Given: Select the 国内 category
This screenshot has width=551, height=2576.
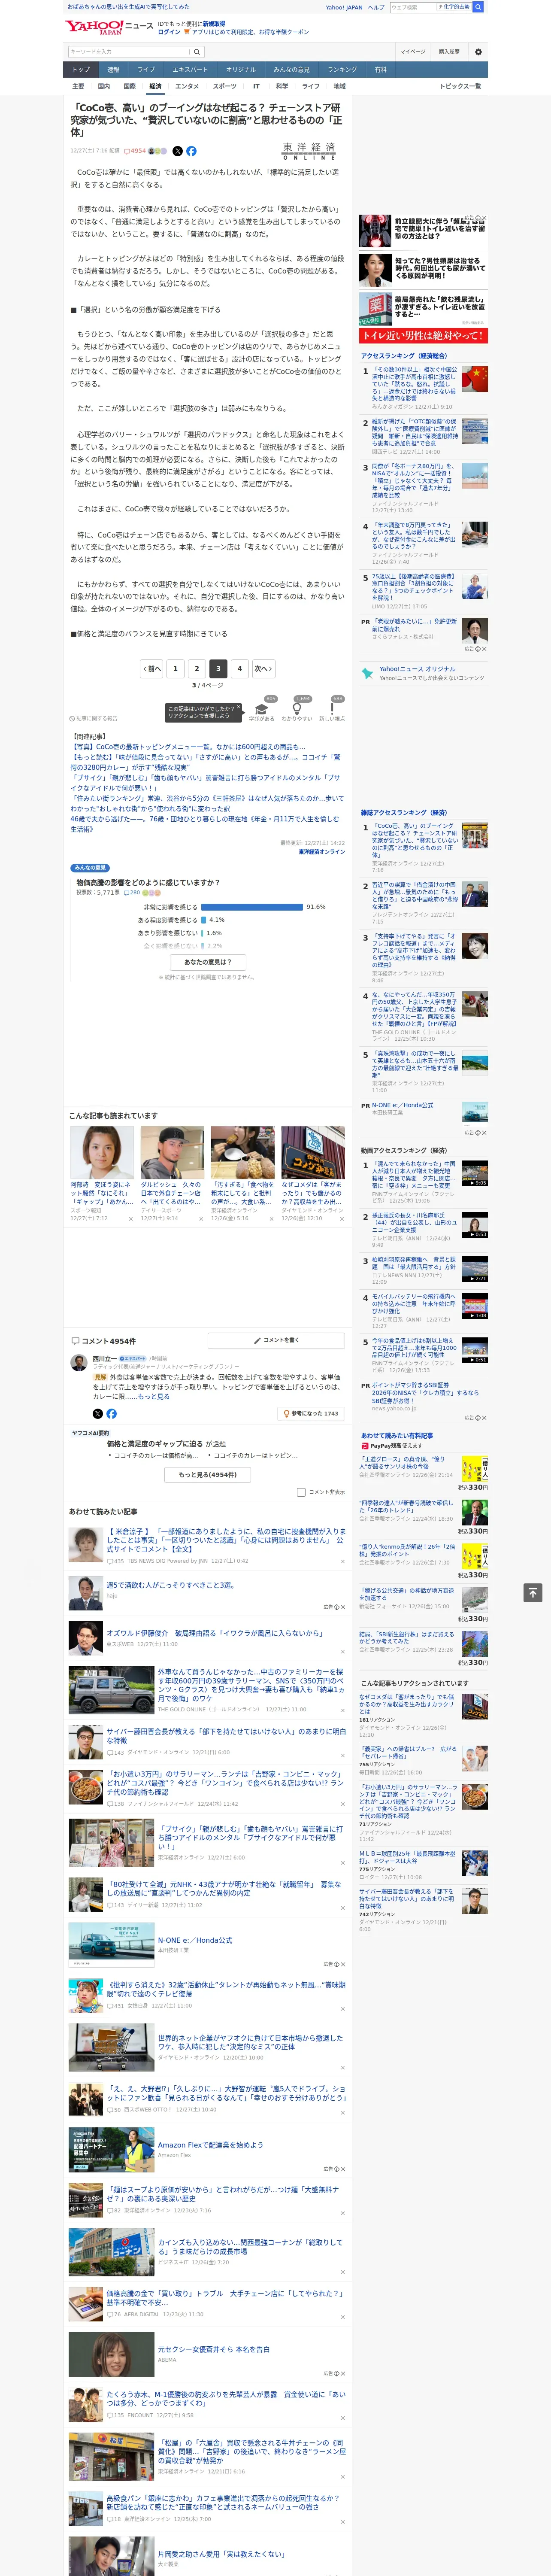Looking at the screenshot, I should (104, 86).
